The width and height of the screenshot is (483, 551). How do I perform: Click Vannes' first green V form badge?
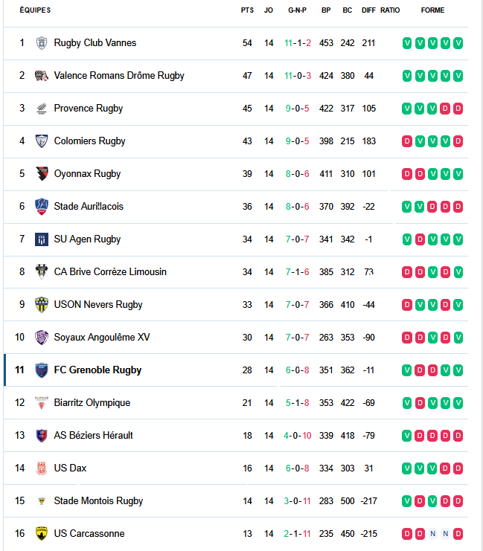tap(407, 43)
